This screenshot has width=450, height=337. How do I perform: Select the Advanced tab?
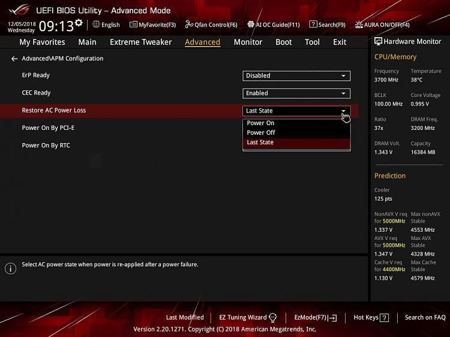point(203,42)
